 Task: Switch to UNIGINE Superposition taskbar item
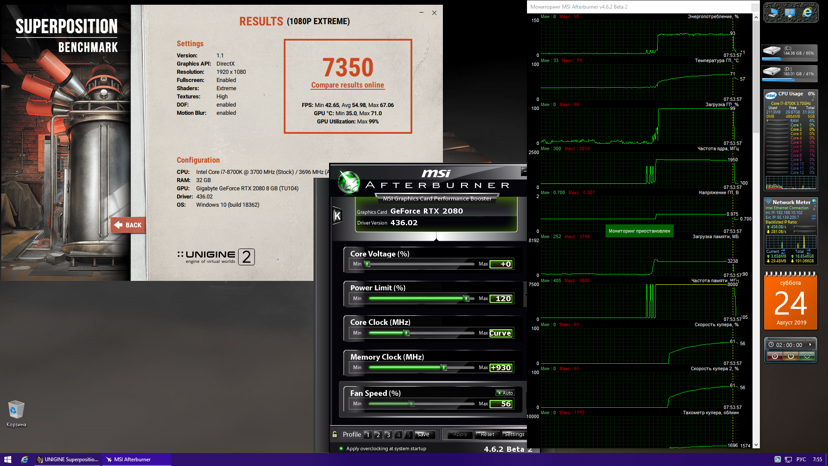pos(68,460)
